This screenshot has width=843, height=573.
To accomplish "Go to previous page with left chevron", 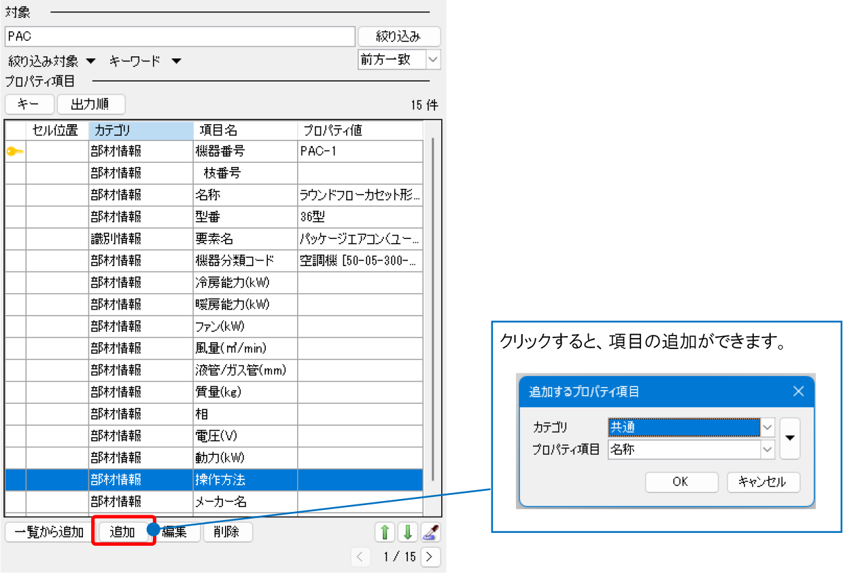I will click(361, 557).
